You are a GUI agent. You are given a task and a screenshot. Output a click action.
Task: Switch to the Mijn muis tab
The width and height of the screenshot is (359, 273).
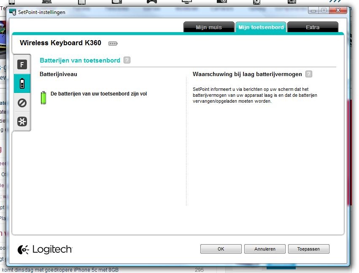pyautogui.click(x=209, y=27)
